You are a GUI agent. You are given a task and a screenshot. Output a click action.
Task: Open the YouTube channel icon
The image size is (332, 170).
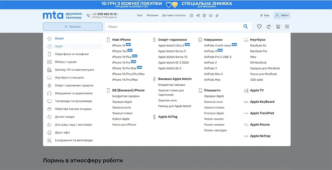click(x=210, y=16)
